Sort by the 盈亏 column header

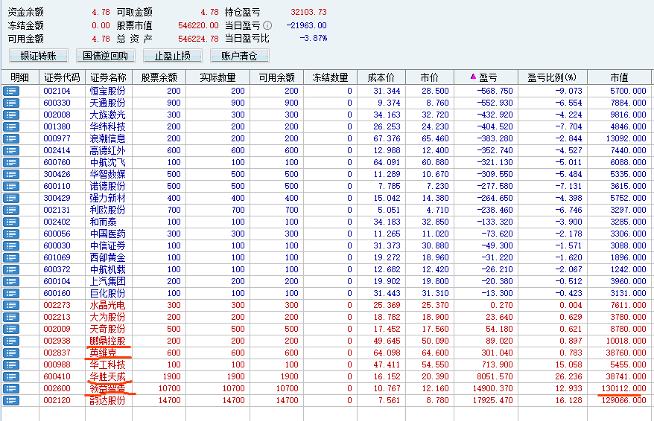pyautogui.click(x=486, y=77)
